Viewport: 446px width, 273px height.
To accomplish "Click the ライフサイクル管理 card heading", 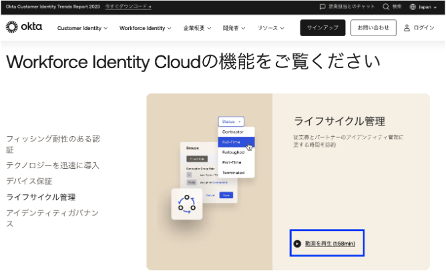I will pyautogui.click(x=339, y=121).
